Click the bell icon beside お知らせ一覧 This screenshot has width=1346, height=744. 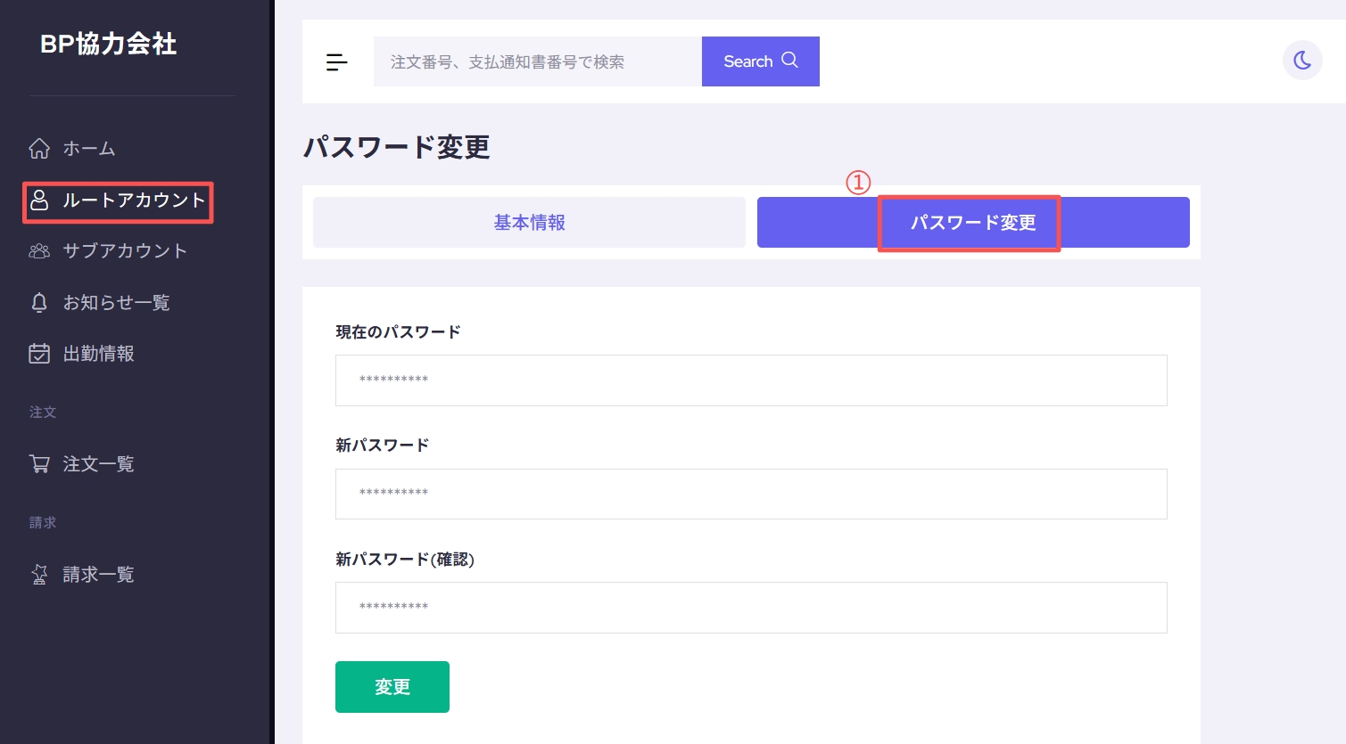point(39,303)
